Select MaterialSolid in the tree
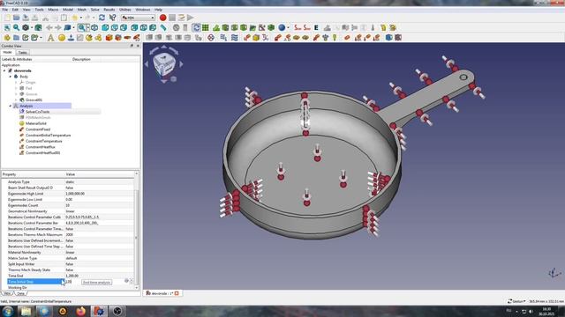Viewport: 565px width, 317px height. pyautogui.click(x=35, y=123)
